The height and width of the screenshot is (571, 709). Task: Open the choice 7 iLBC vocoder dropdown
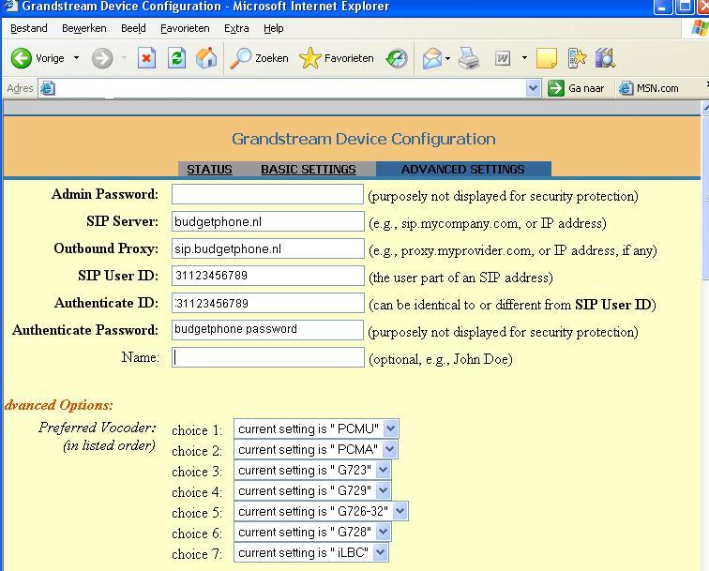pos(311,552)
